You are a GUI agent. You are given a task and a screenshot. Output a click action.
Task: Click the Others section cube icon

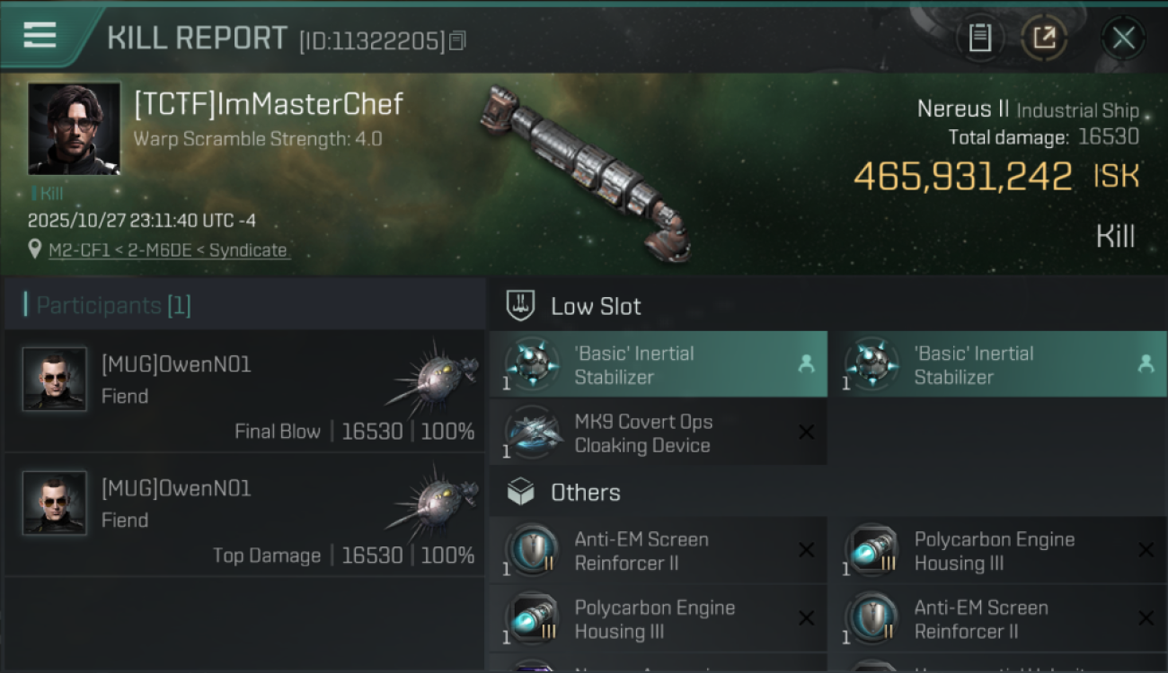(521, 493)
